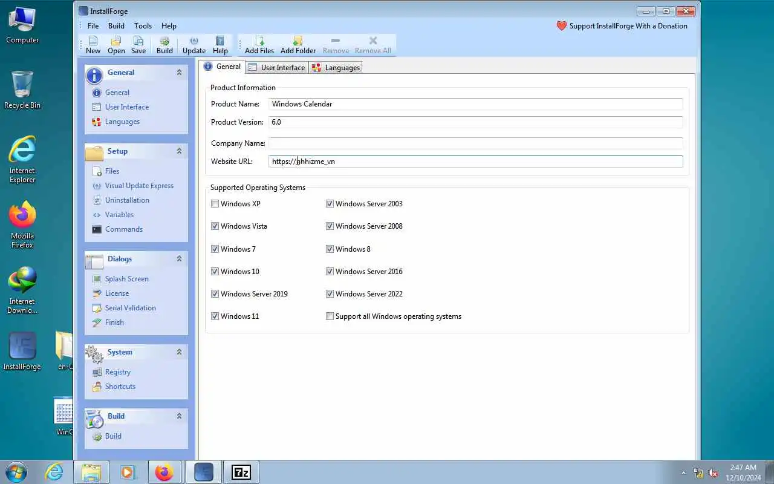Open the Registry section

(117, 372)
